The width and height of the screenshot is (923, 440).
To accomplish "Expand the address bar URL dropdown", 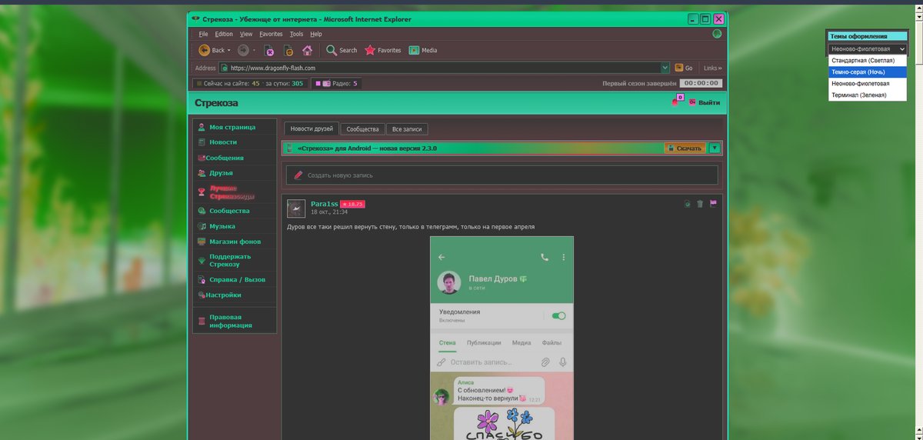I will click(665, 68).
